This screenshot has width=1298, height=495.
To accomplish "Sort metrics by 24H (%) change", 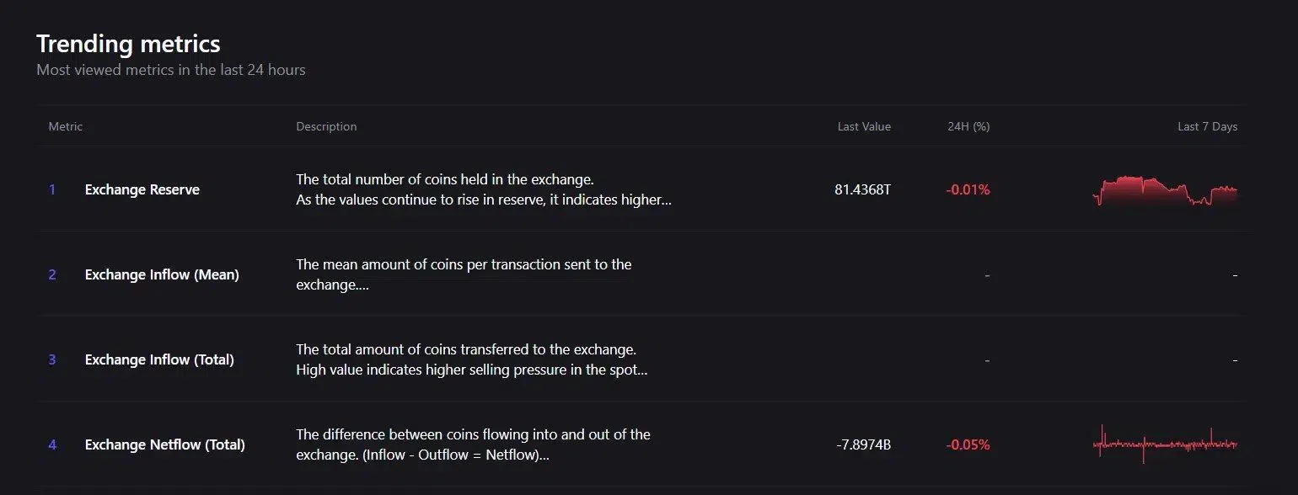I will [967, 126].
